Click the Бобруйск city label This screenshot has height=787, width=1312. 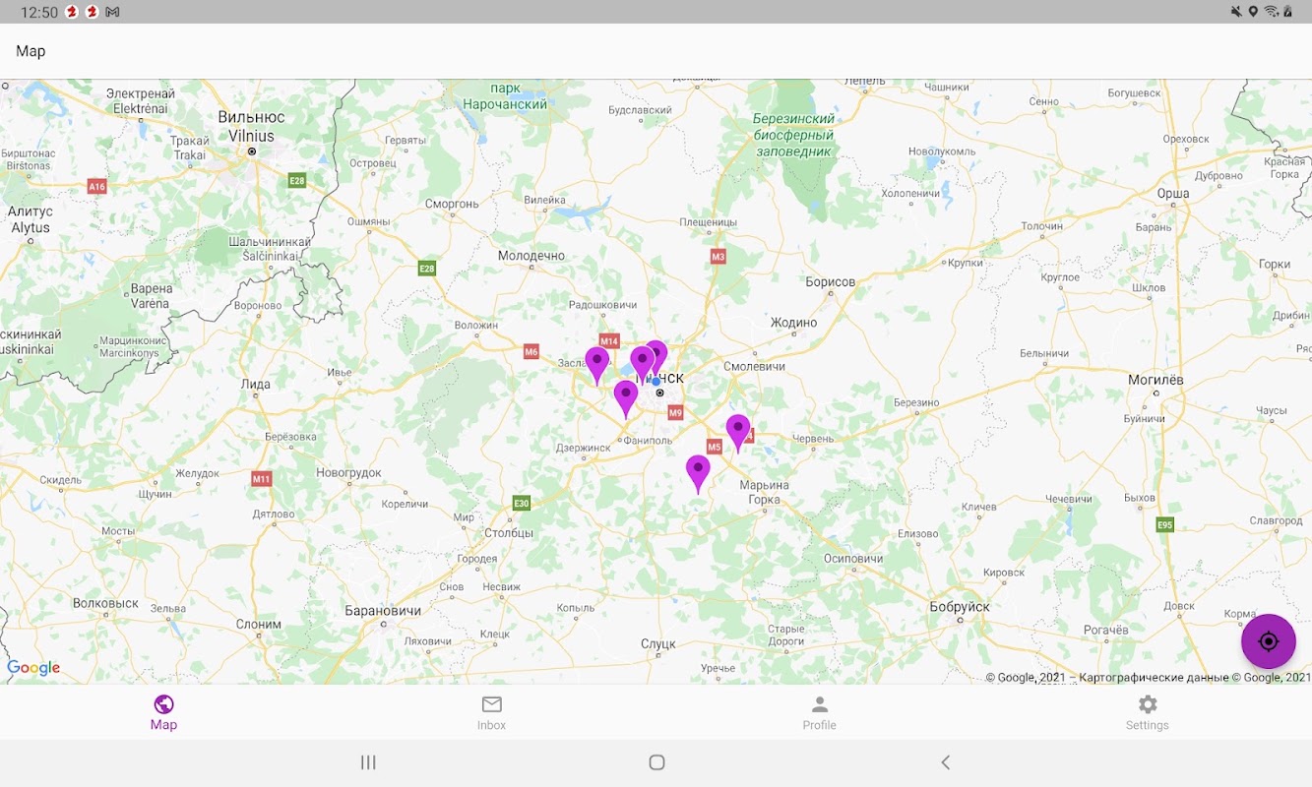(960, 607)
